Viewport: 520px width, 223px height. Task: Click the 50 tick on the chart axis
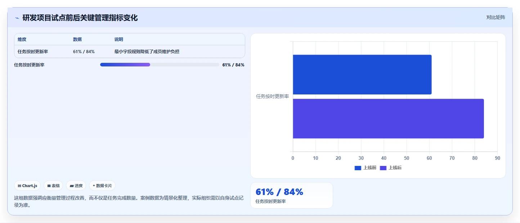tap(407, 158)
